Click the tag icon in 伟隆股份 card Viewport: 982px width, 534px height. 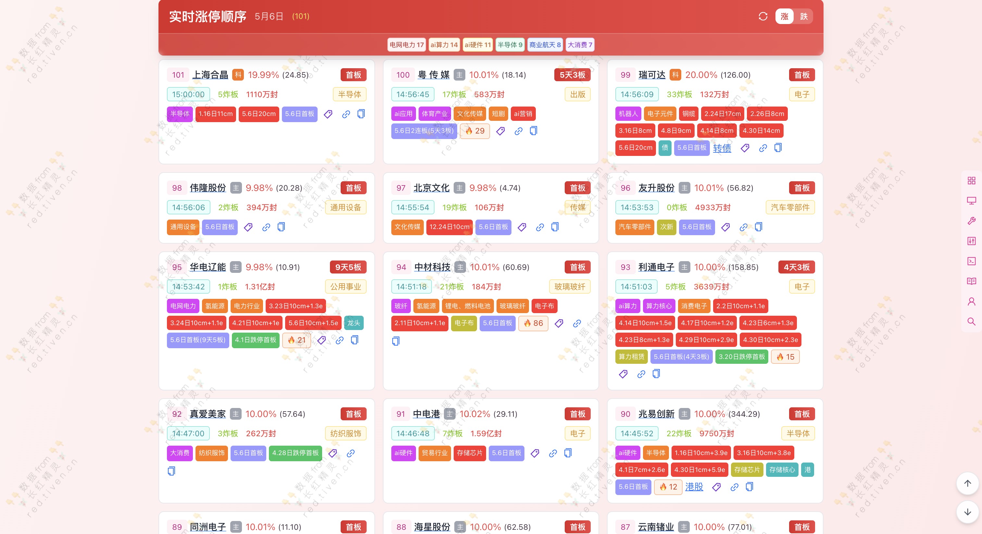[x=248, y=227]
